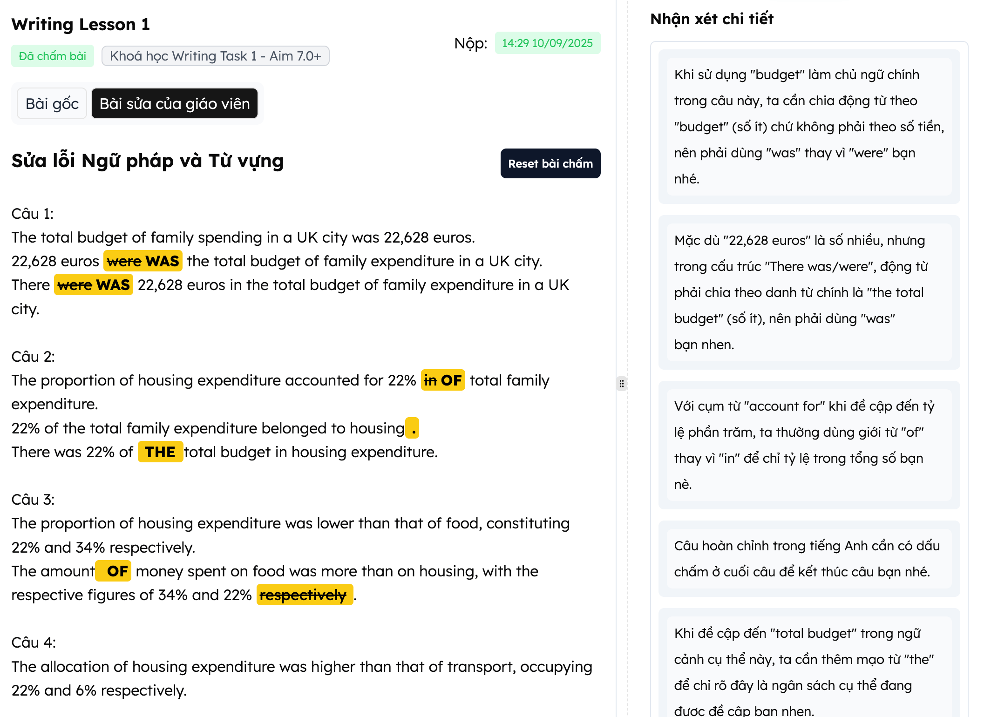This screenshot has height=717, width=991.
Task: Grab the panel resize drag handle
Action: click(621, 383)
